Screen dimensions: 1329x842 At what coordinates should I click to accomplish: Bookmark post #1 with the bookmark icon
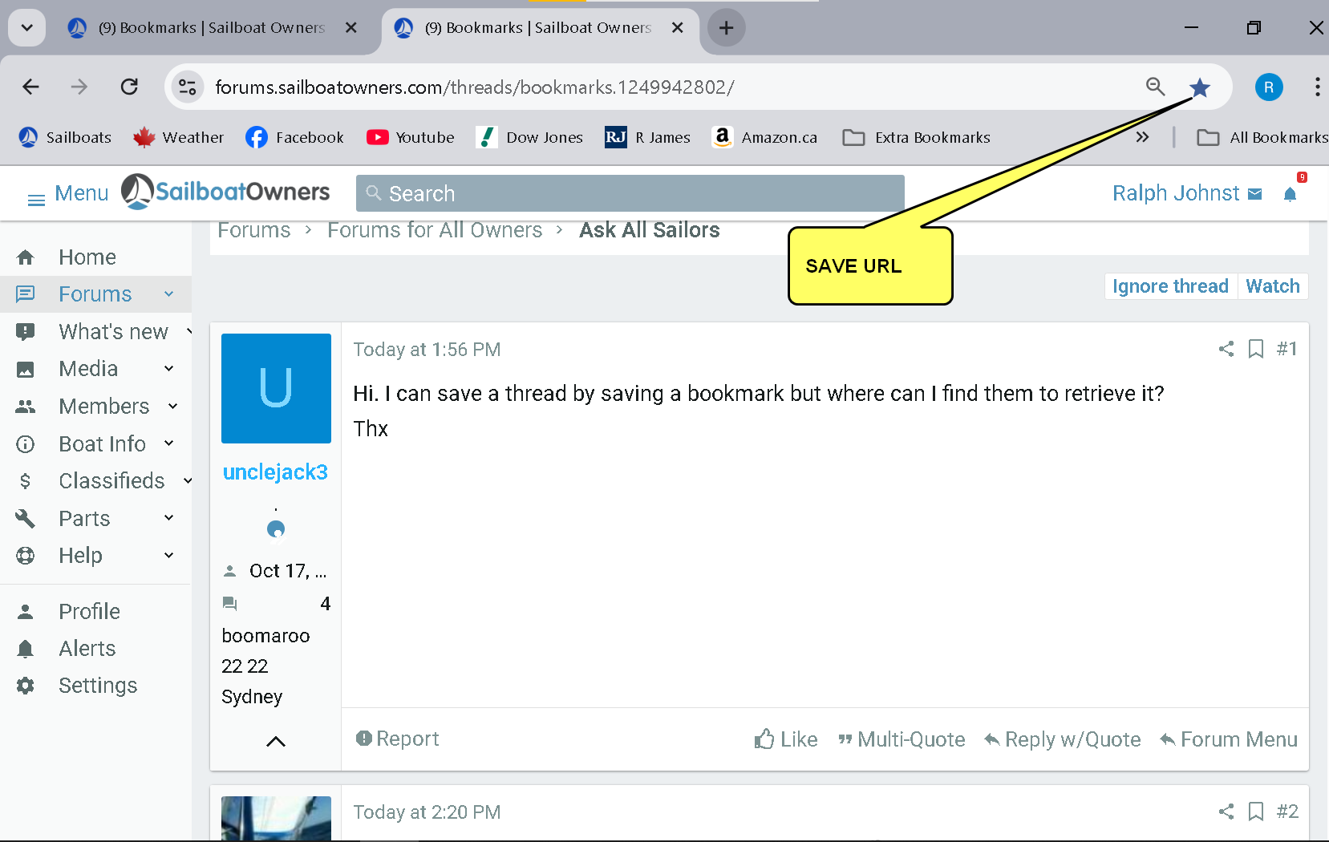[1256, 349]
